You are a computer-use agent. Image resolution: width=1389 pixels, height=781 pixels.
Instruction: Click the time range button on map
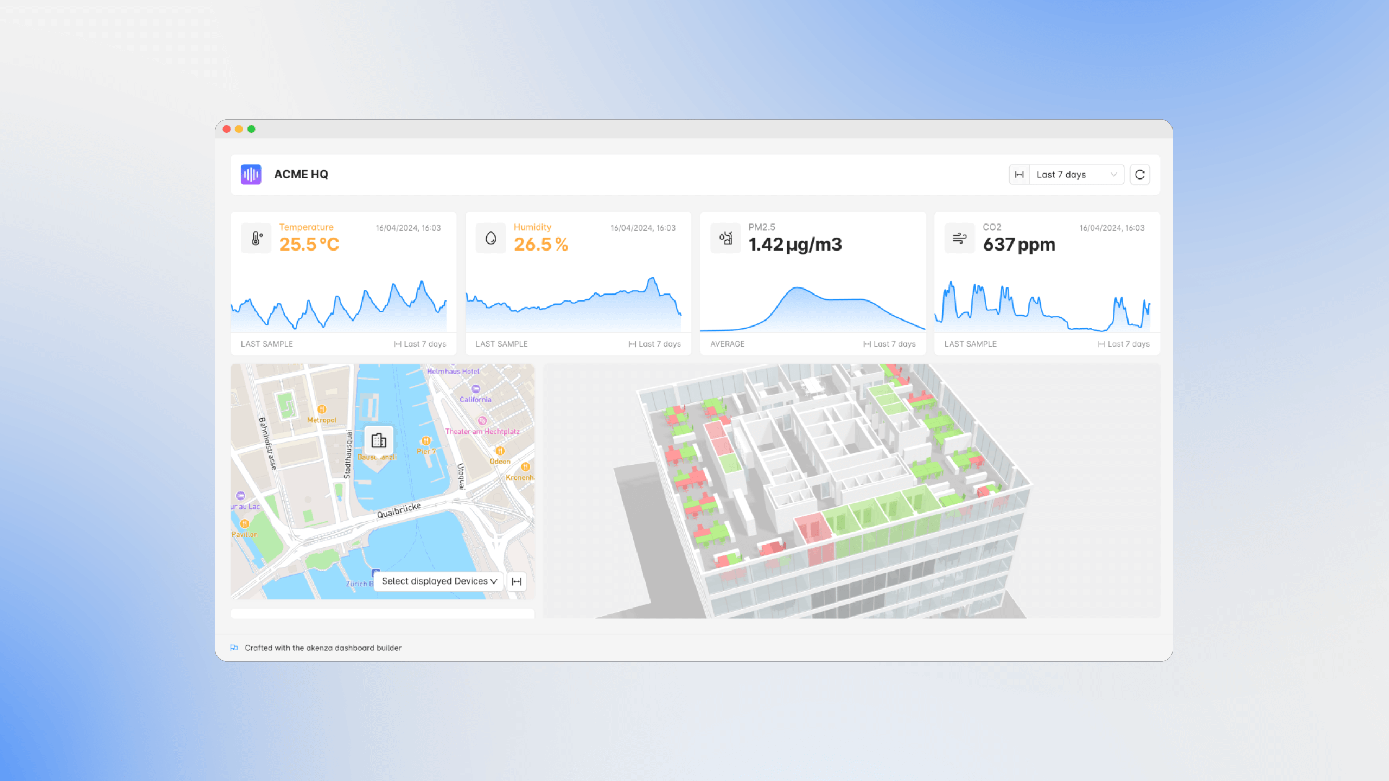point(517,581)
